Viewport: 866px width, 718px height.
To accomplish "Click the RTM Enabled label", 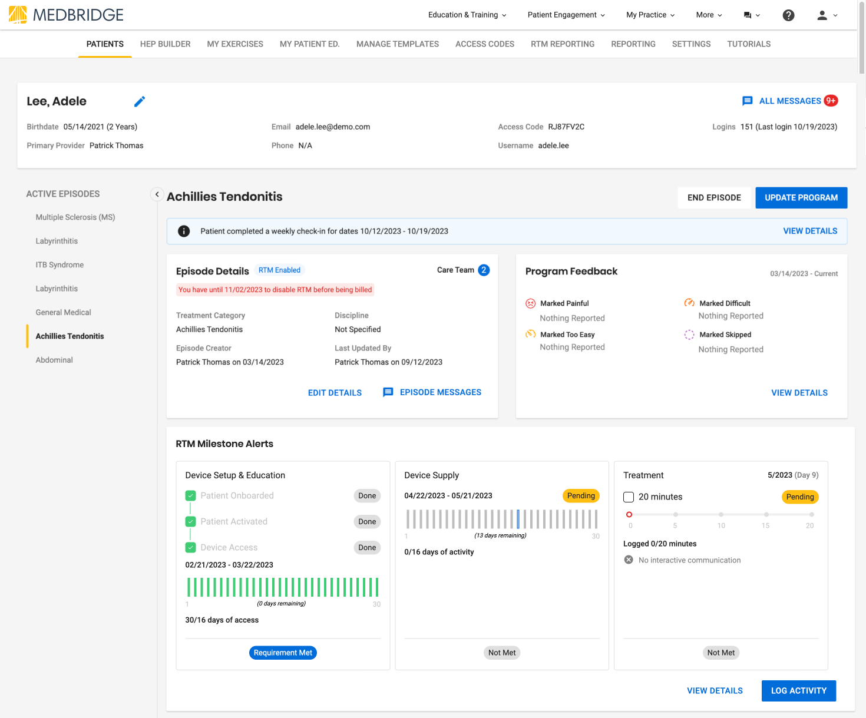I will tap(279, 270).
